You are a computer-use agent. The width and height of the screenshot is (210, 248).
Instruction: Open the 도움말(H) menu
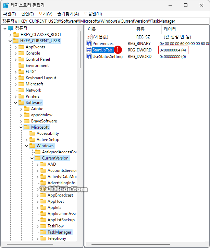[x=93, y=14]
